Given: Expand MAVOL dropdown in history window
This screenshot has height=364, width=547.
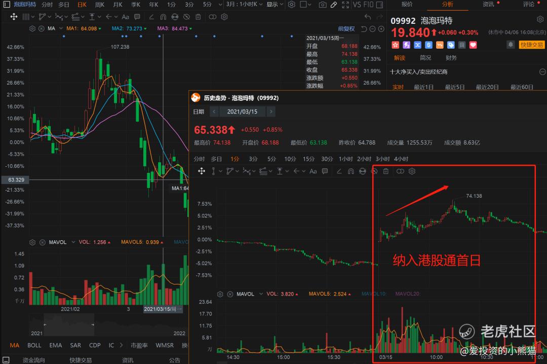Looking at the screenshot, I should [261, 294].
